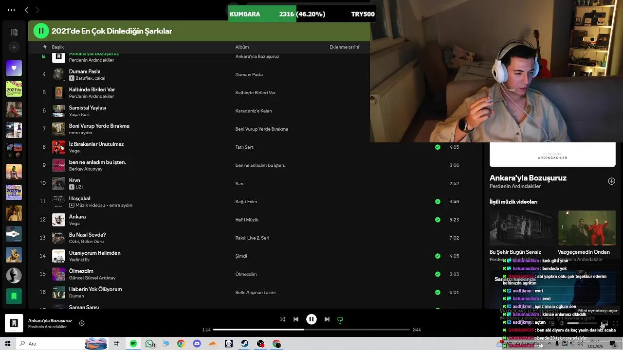Open Liked Songs heart tile in sidebar
Image resolution: width=623 pixels, height=350 pixels.
[14, 68]
